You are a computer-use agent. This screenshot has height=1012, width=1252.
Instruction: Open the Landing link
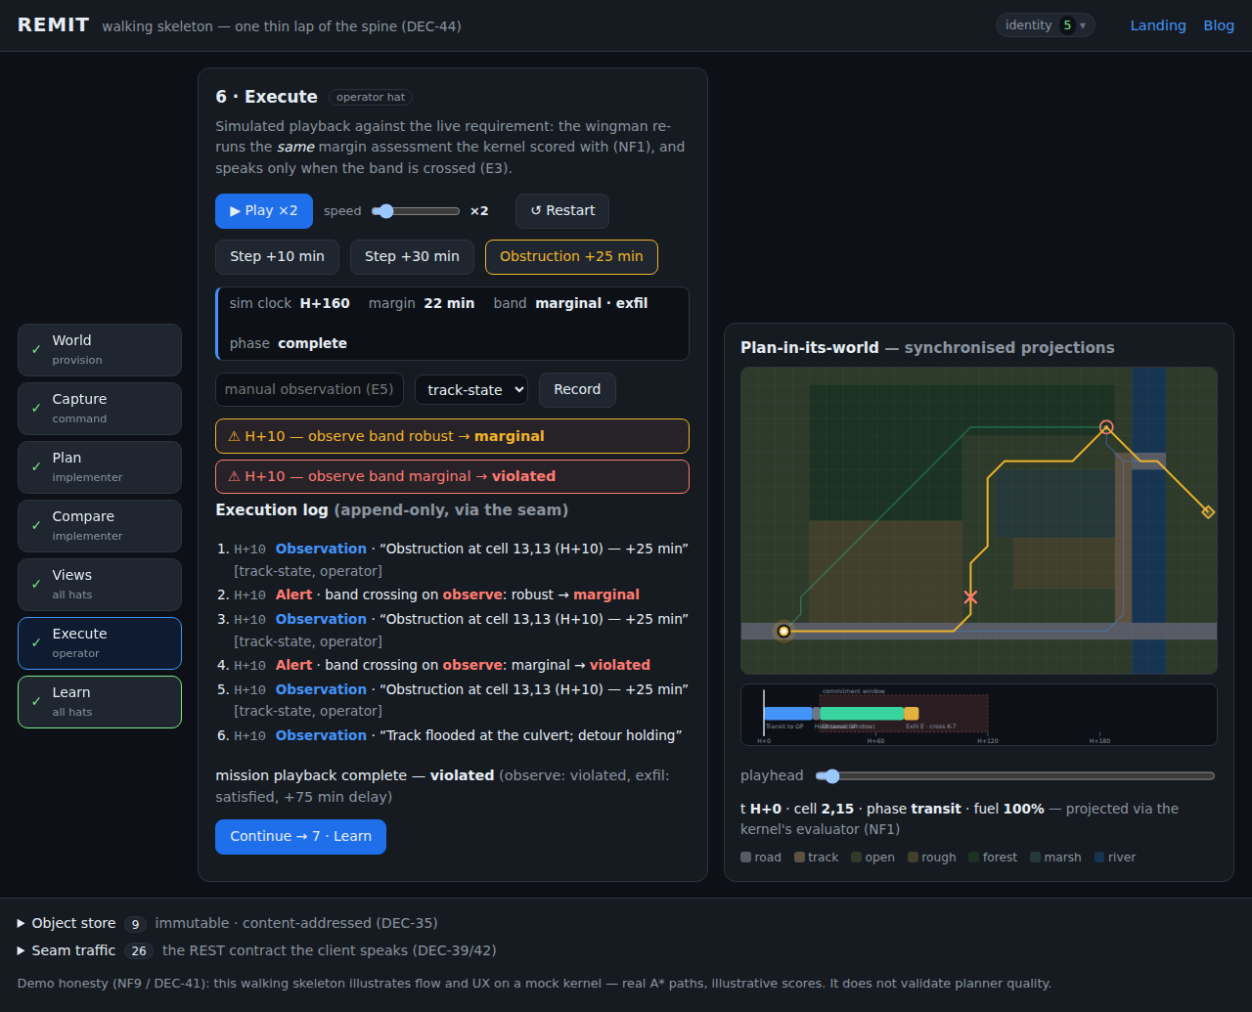tap(1158, 25)
